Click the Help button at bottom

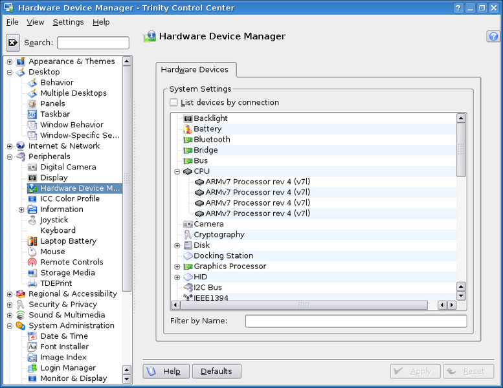[x=166, y=371]
